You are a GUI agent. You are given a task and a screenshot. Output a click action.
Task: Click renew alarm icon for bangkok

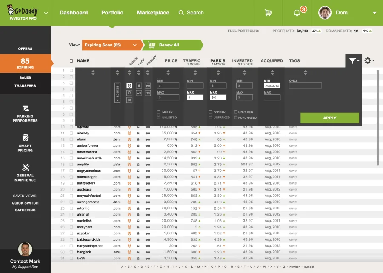129,252
